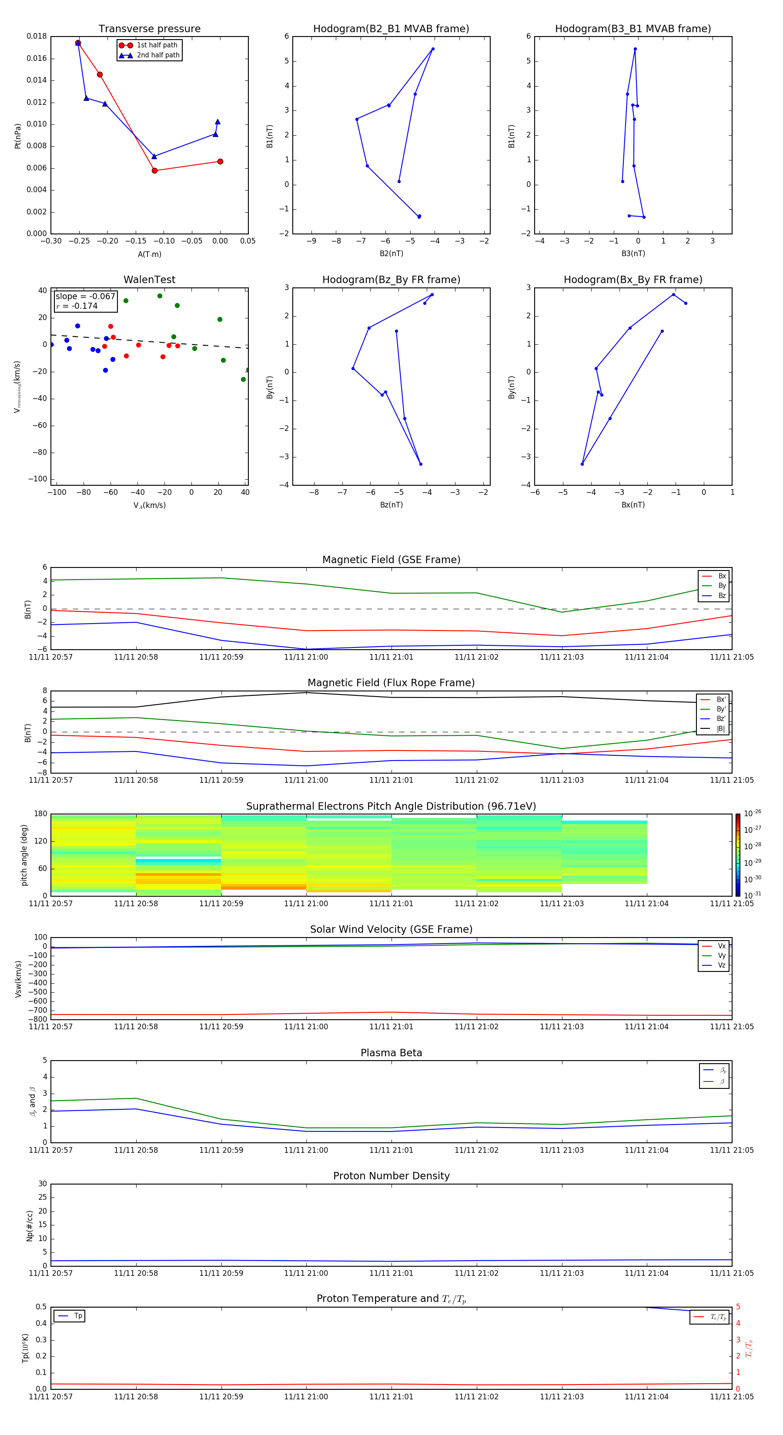Click the 'Hodogram(B2_B1 MVAB frame)' title
The image size is (783, 1435).
391,29
